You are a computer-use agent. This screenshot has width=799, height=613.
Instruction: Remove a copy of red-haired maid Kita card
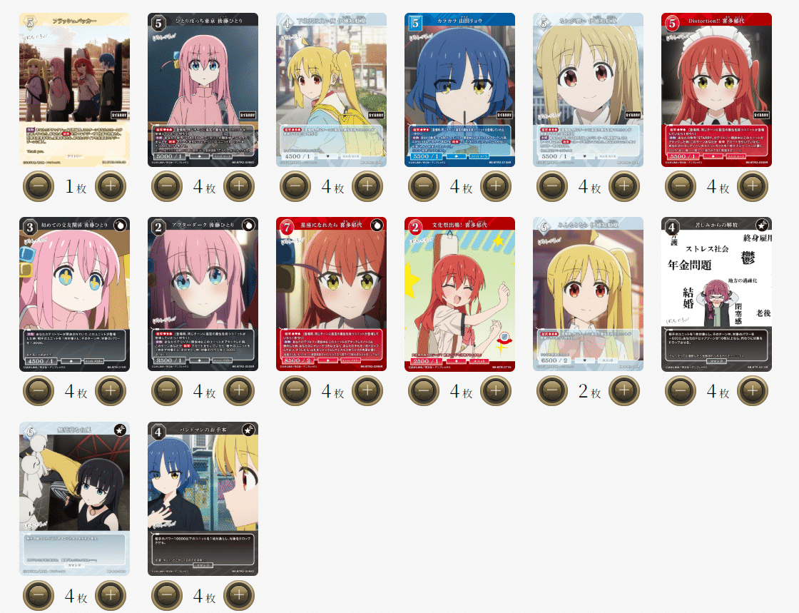click(681, 186)
